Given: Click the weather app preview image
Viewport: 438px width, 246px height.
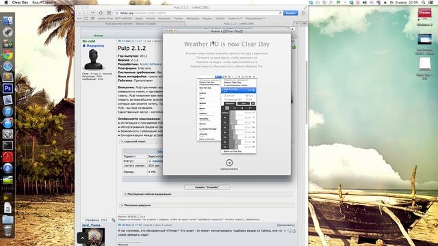Looking at the screenshot, I should tap(227, 114).
